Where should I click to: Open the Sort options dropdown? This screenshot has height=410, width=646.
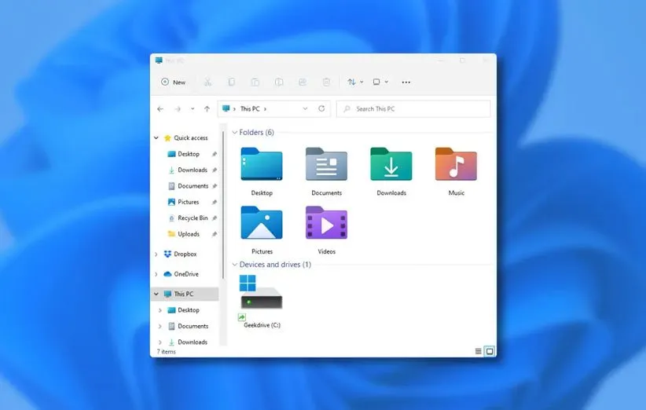(x=354, y=82)
